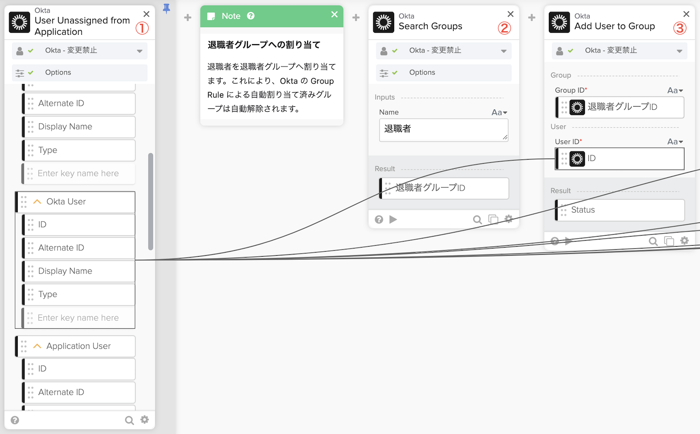Click magnifier icon on Search Groups card
The image size is (700, 434).
[477, 220]
